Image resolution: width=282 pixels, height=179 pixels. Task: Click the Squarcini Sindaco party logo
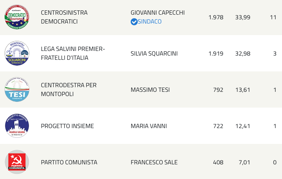click(x=17, y=53)
